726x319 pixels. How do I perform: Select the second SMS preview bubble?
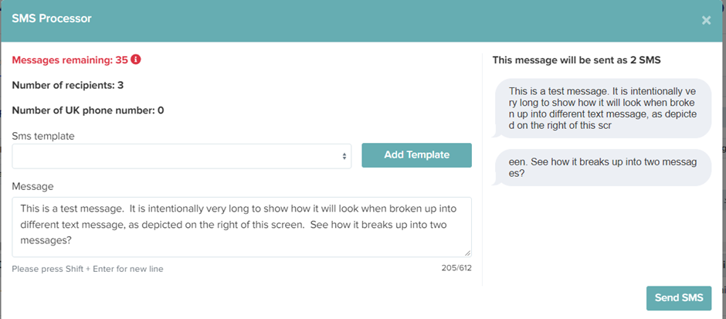(602, 168)
